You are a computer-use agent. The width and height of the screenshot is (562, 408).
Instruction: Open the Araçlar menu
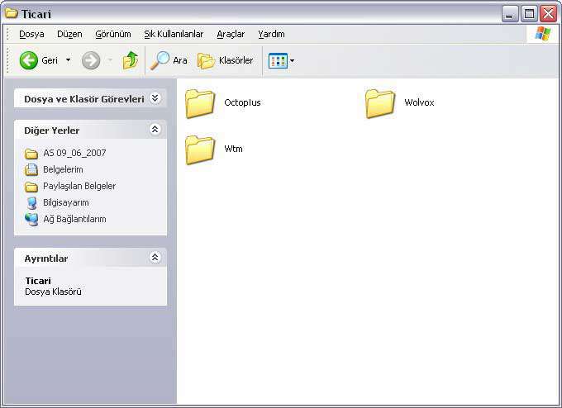coord(231,34)
